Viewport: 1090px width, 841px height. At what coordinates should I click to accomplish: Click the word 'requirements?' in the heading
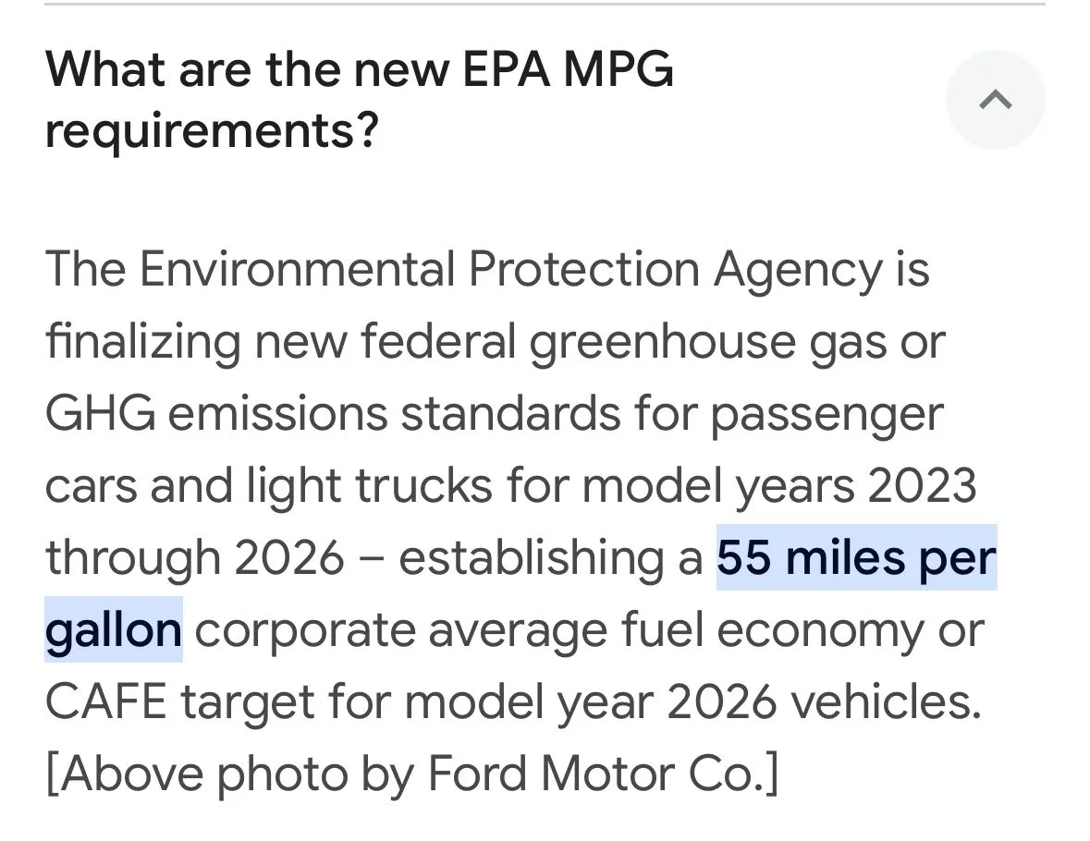click(x=212, y=130)
